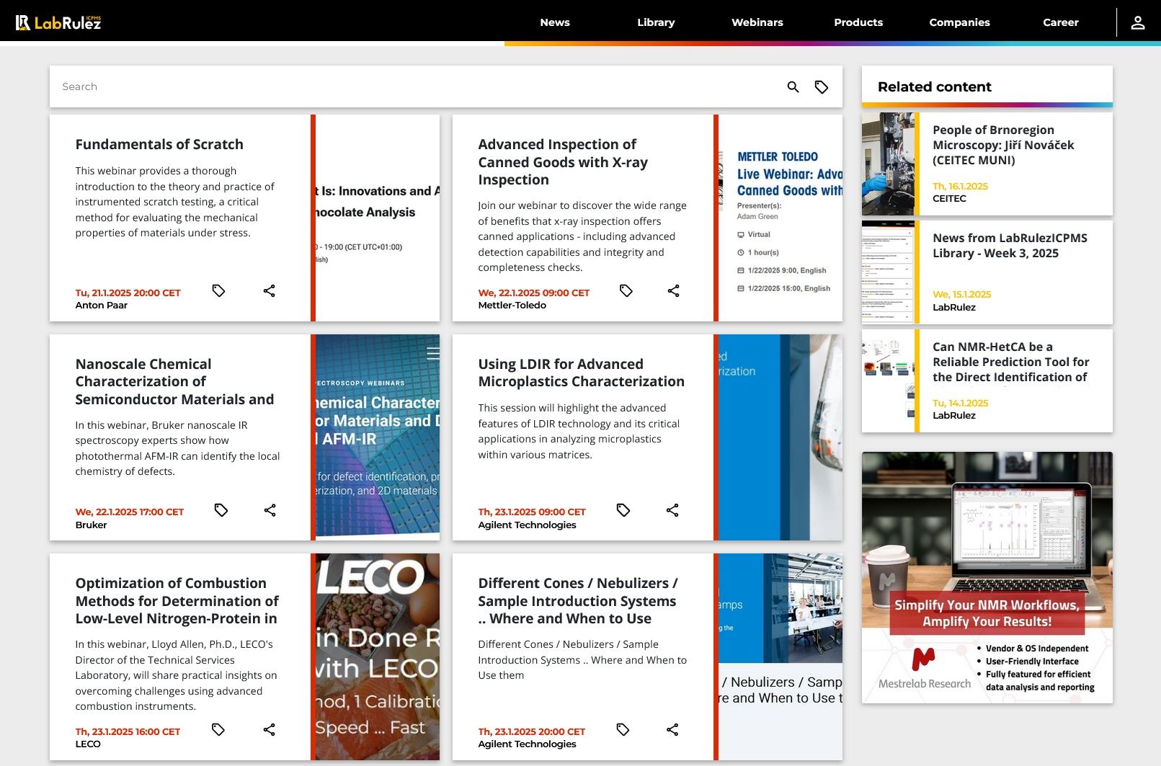Click tag icon on Using LDIR card
The height and width of the screenshot is (766, 1161).
tap(623, 510)
